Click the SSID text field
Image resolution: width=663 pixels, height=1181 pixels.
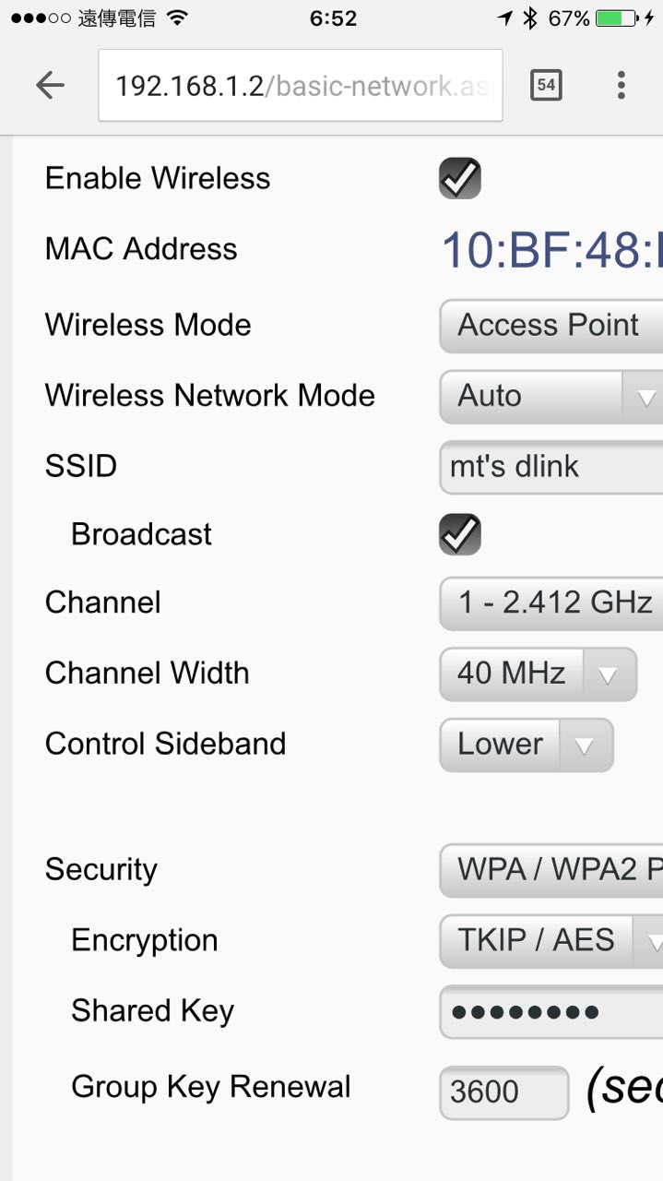pyautogui.click(x=551, y=467)
